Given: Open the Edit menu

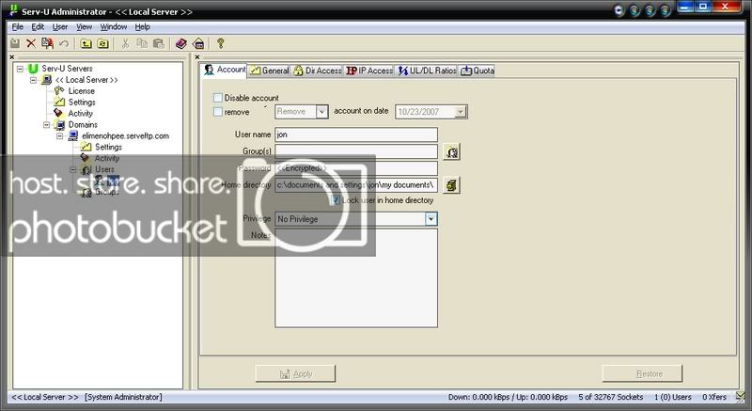Looking at the screenshot, I should coord(38,27).
